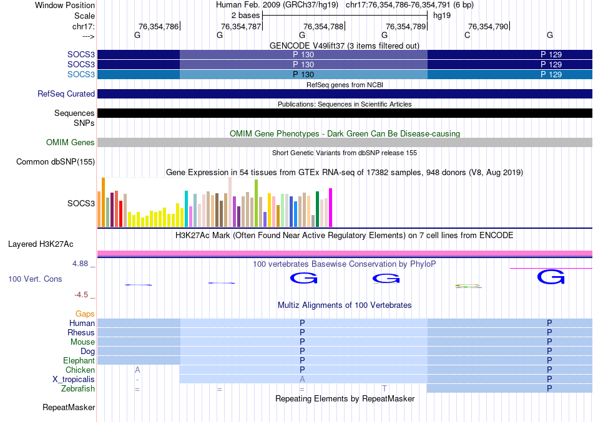Click the cyan bar in GTEx chart
The height and width of the screenshot is (422, 593).
tap(186, 209)
